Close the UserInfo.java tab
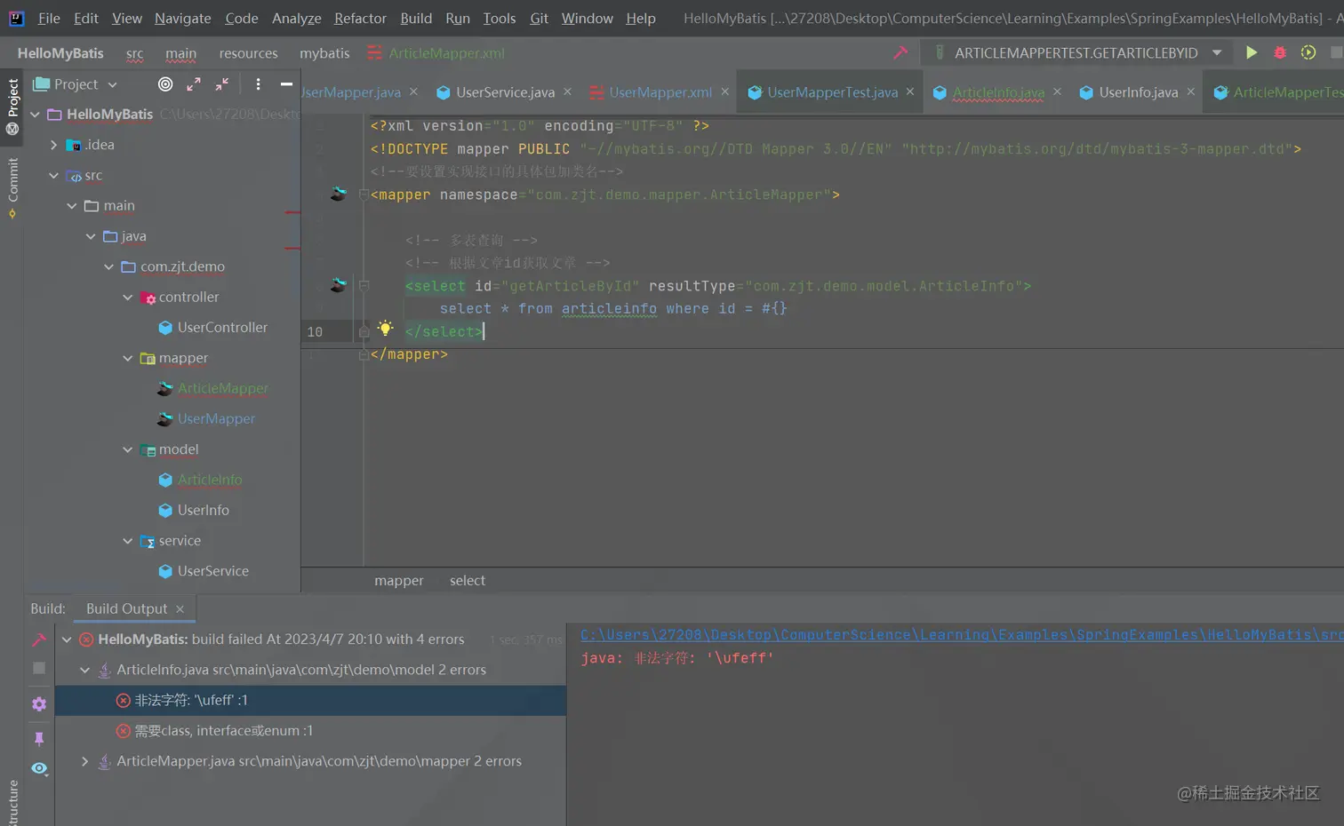This screenshot has width=1344, height=826. click(1191, 91)
